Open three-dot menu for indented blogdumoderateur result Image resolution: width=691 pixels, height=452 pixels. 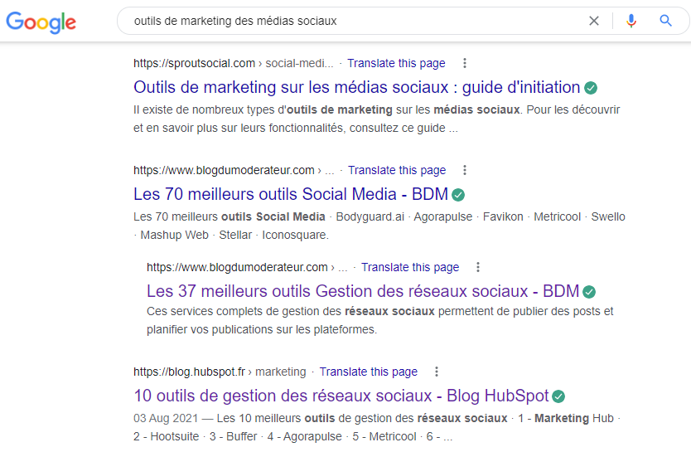(x=478, y=267)
